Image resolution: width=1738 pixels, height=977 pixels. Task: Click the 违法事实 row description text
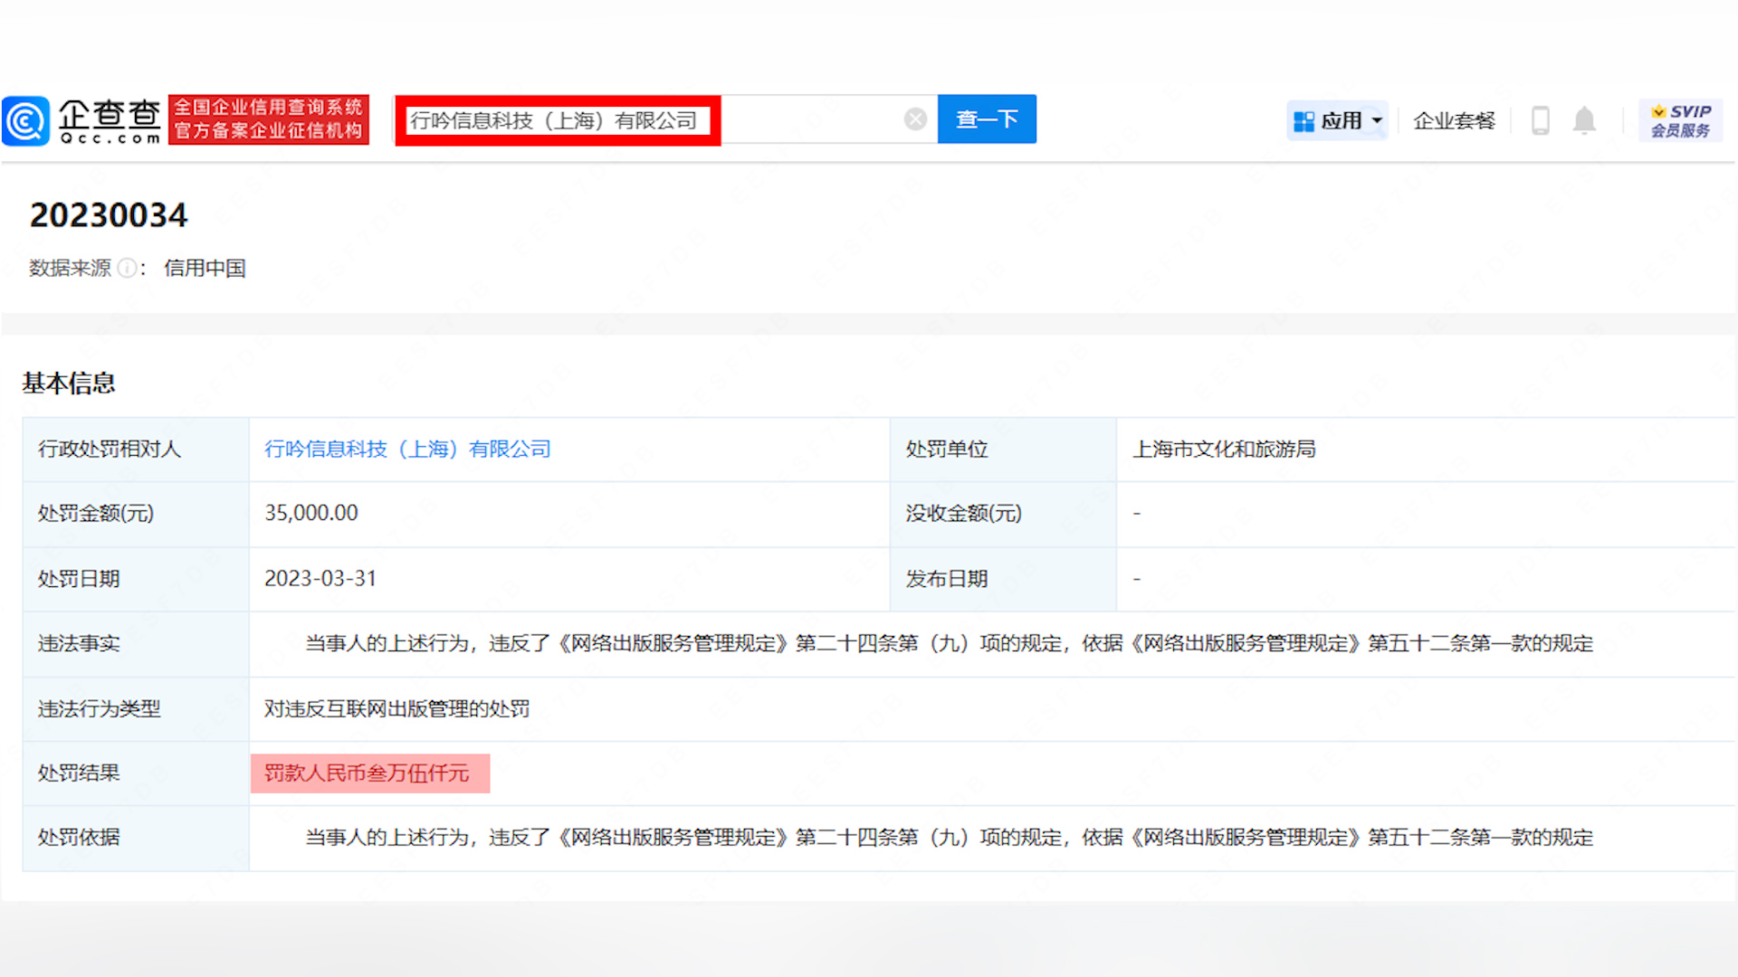(x=949, y=644)
